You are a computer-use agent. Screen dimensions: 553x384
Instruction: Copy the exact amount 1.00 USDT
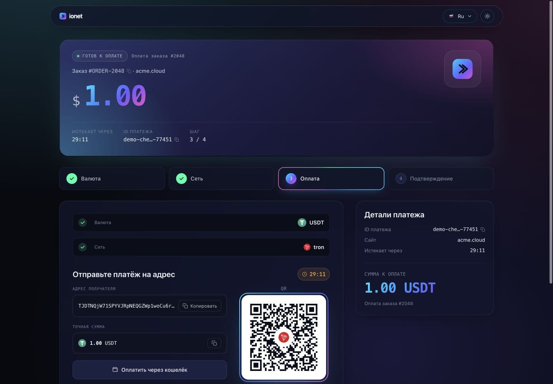(x=214, y=343)
